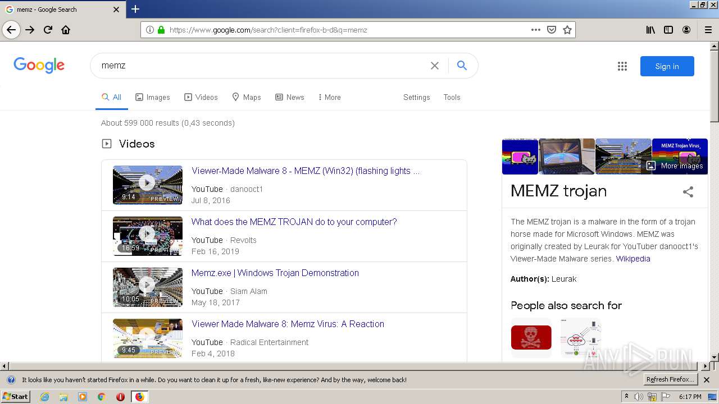Open Memz Virus: A Reaction video link

[x=288, y=324]
